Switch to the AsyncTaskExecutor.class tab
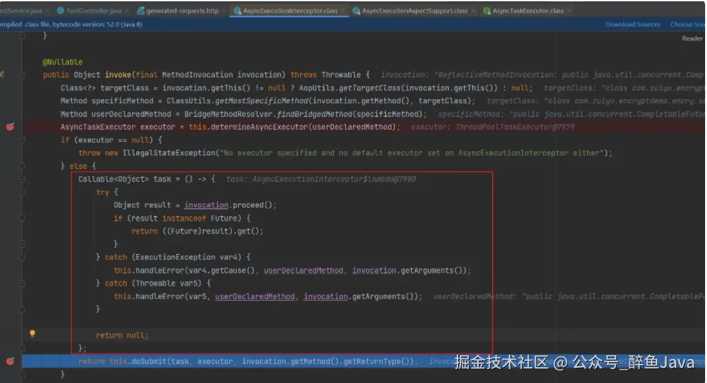 point(528,10)
